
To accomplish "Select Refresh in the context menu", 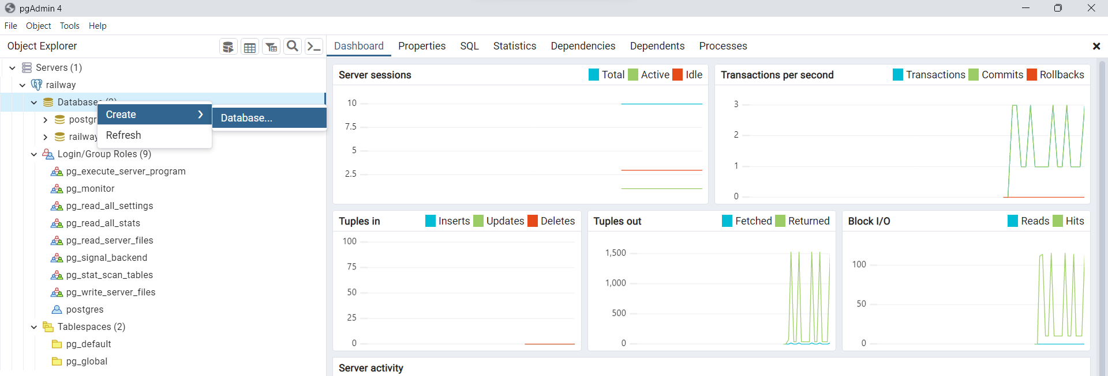I will (155, 135).
